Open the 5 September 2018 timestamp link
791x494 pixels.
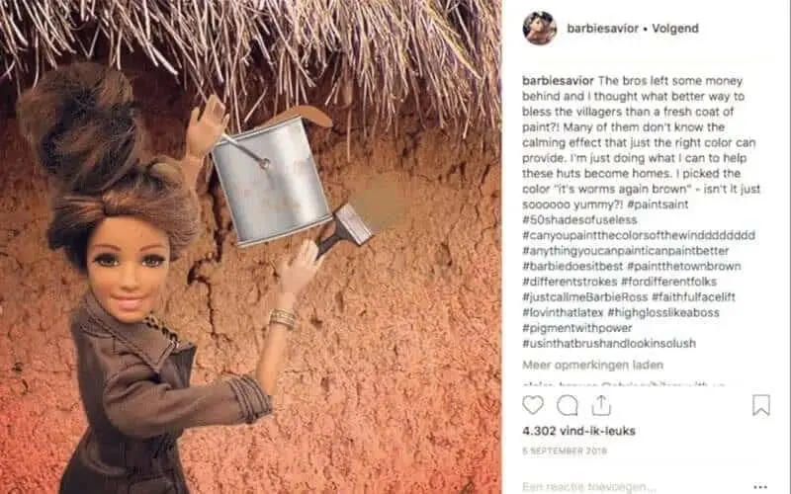[565, 452]
